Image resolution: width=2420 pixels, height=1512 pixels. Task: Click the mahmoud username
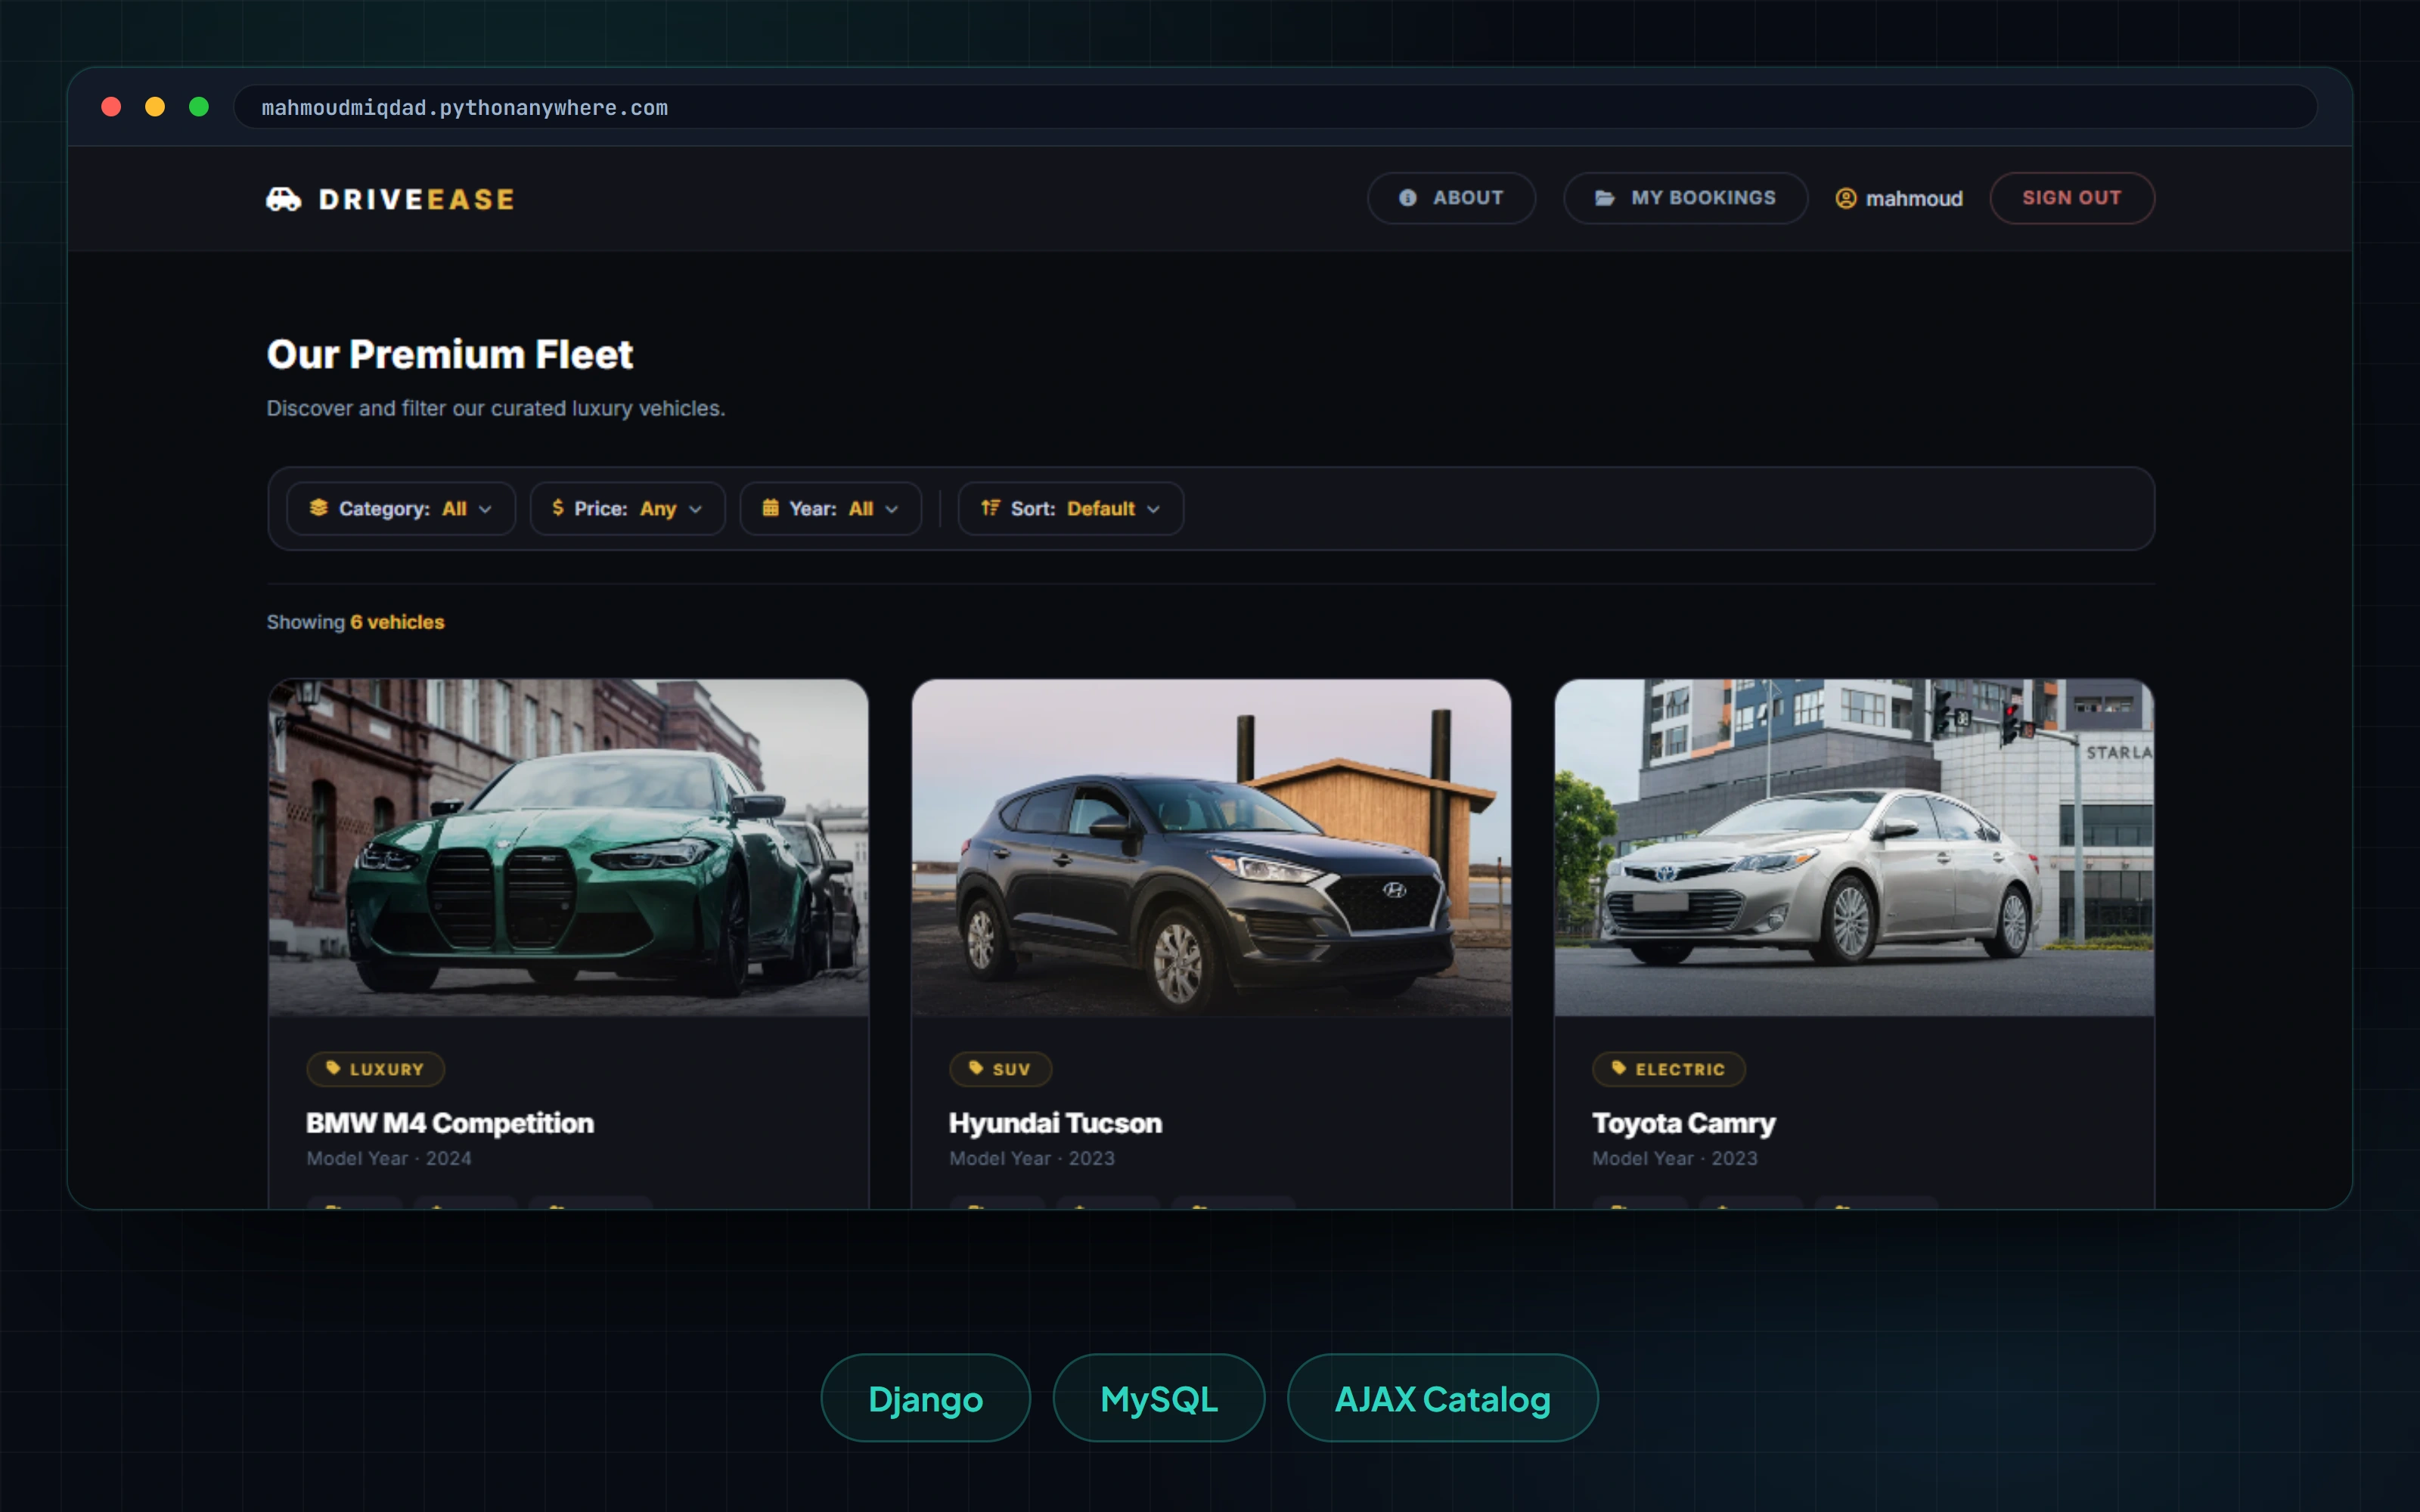(x=1914, y=199)
